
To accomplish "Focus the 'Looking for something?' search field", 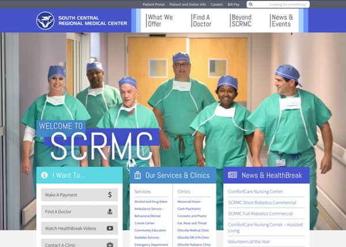I will tap(278, 5).
